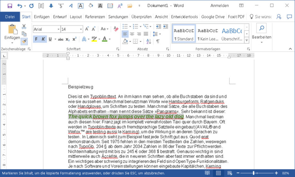Open the Bearbeiten search magnifier

click(x=261, y=28)
